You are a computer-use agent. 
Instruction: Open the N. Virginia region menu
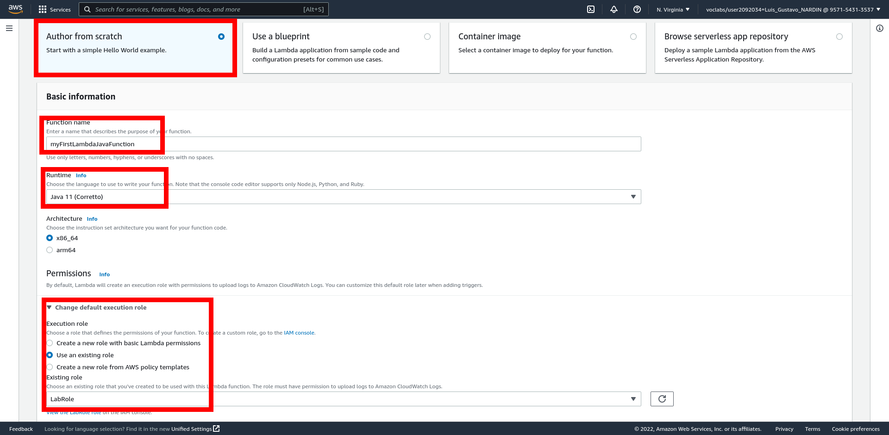point(673,9)
